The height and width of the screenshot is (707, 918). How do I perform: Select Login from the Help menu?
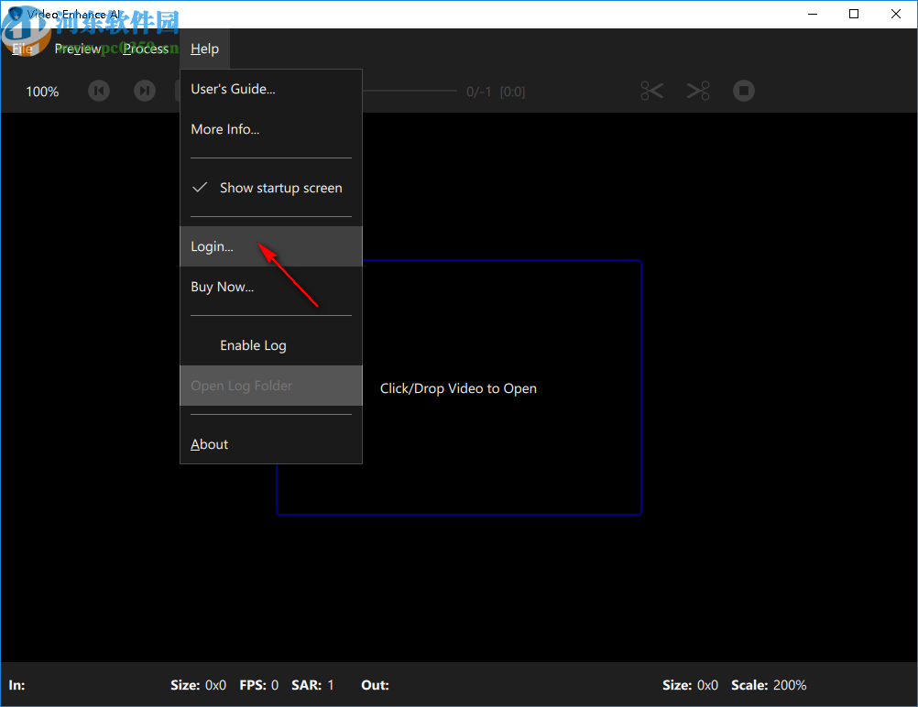[212, 246]
